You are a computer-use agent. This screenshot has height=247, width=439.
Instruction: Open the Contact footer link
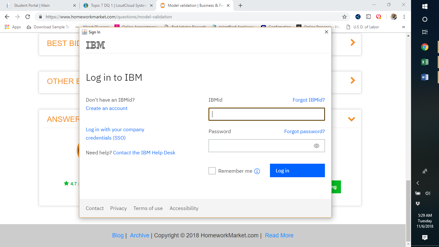(95, 208)
